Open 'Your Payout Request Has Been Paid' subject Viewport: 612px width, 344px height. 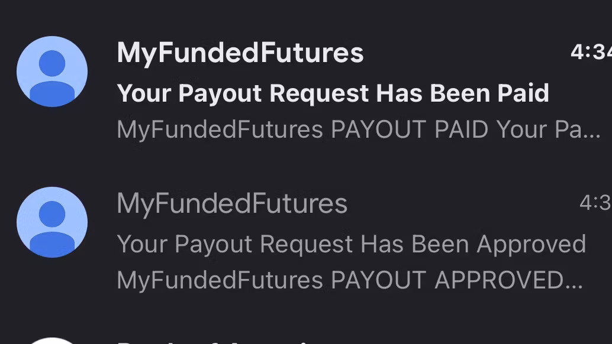333,93
